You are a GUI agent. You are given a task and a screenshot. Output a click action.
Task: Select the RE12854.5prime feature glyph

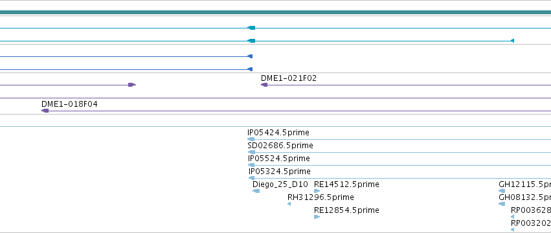(x=317, y=217)
